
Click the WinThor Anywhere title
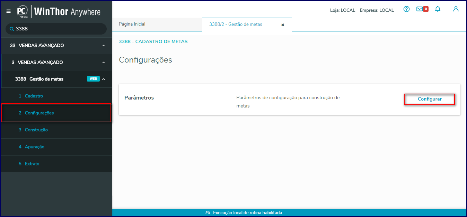(x=67, y=12)
